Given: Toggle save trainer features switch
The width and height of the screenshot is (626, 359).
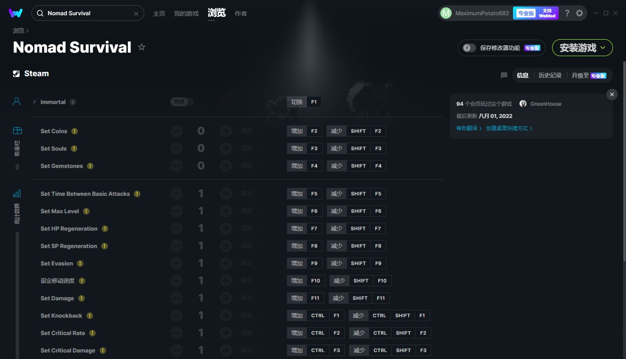Looking at the screenshot, I should pyautogui.click(x=469, y=48).
